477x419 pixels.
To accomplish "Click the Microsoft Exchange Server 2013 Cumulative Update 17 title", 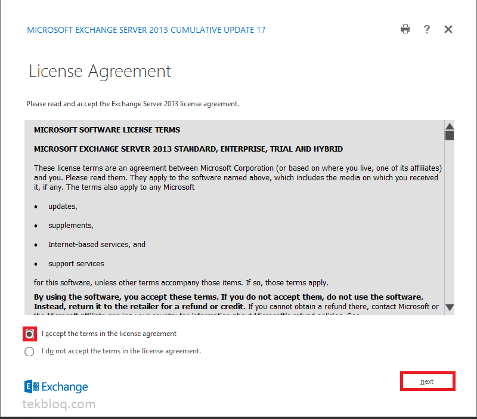I will [146, 30].
